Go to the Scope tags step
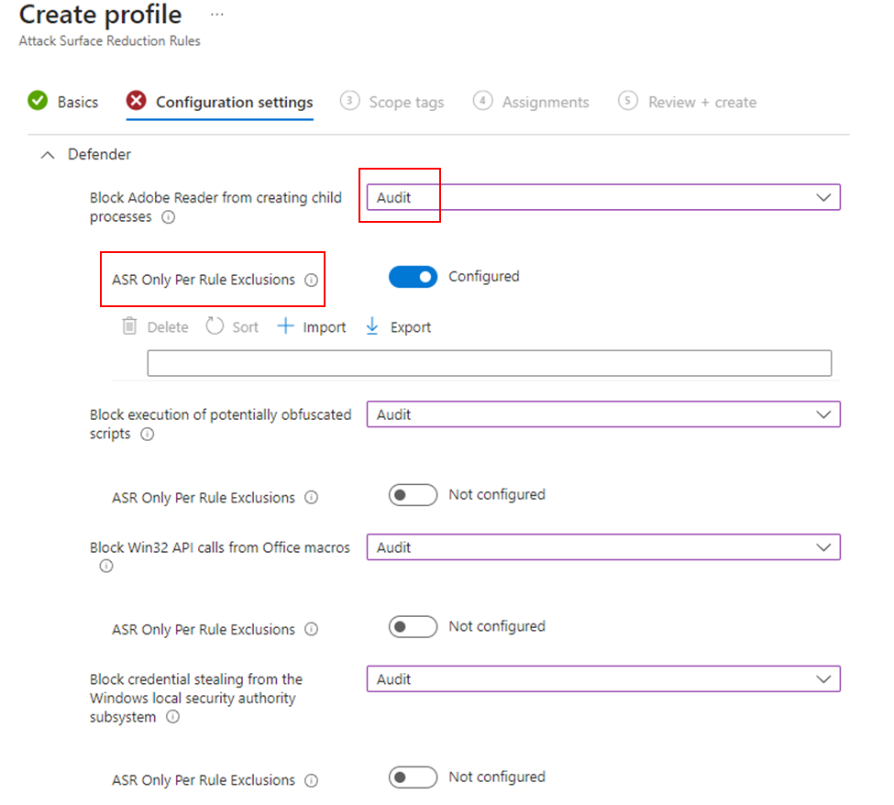This screenshot has width=894, height=805. click(x=392, y=102)
